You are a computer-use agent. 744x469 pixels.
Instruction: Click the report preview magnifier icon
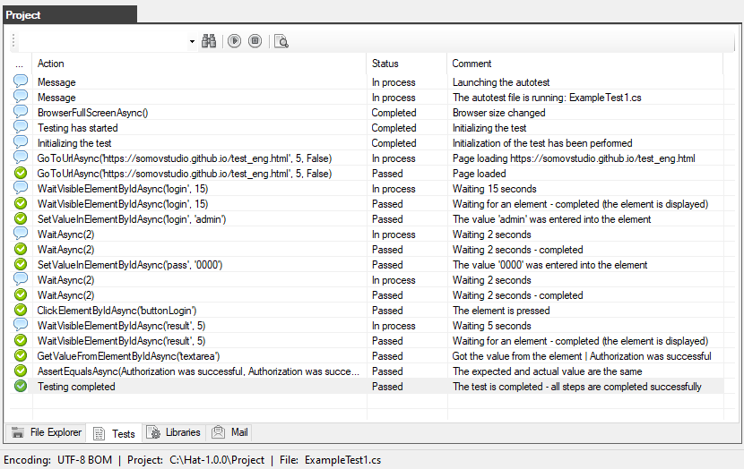281,41
